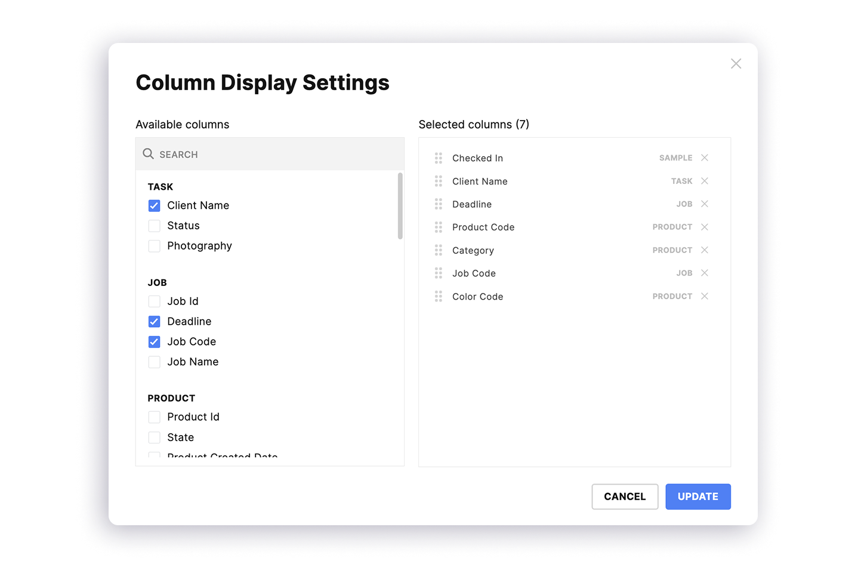Grab the drag handle for Deadline row

pyautogui.click(x=439, y=204)
